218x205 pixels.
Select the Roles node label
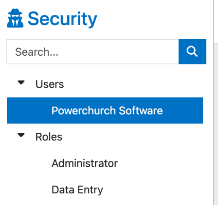coord(49,137)
